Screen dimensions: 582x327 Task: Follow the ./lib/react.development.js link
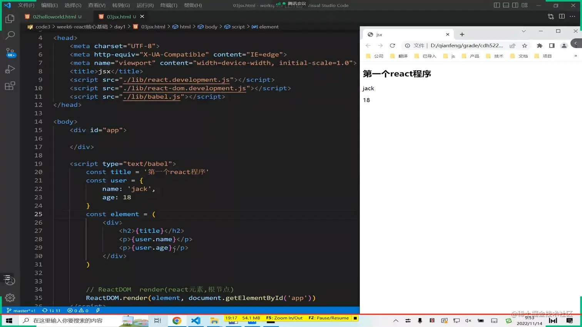click(x=176, y=80)
